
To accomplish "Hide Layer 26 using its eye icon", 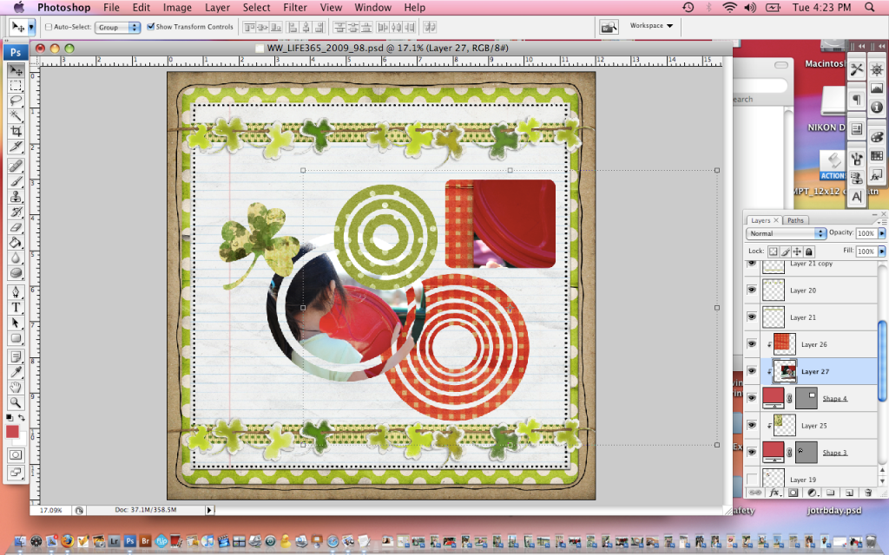I will [x=752, y=344].
